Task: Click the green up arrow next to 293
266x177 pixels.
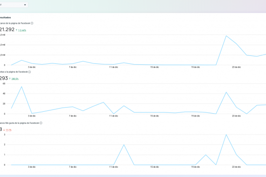Action: [10, 79]
